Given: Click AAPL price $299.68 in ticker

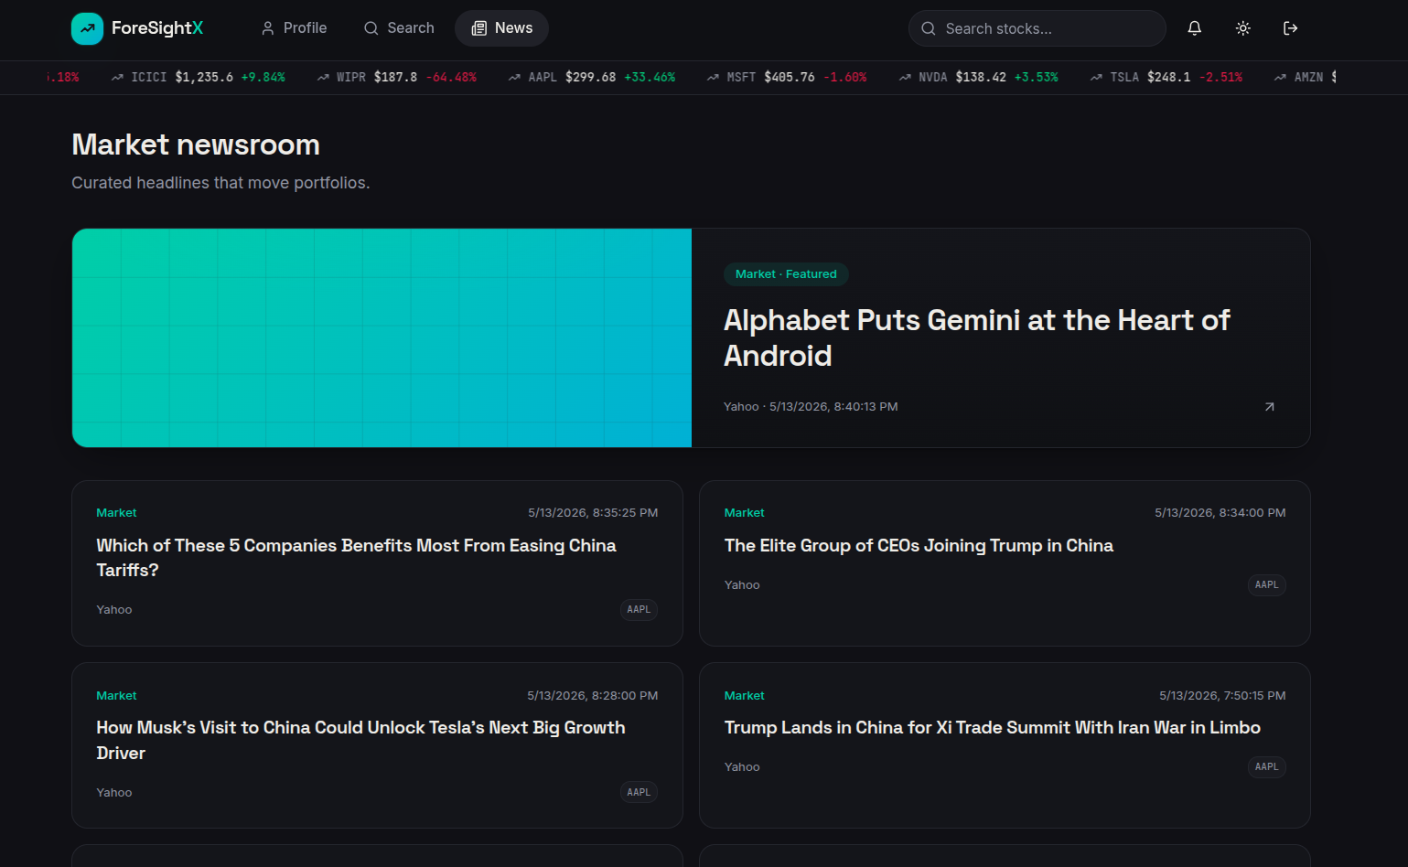Looking at the screenshot, I should 590,78.
